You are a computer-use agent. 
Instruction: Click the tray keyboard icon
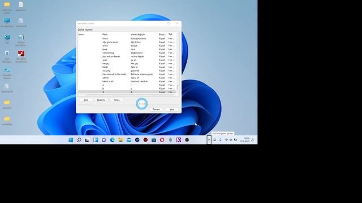coord(214,140)
